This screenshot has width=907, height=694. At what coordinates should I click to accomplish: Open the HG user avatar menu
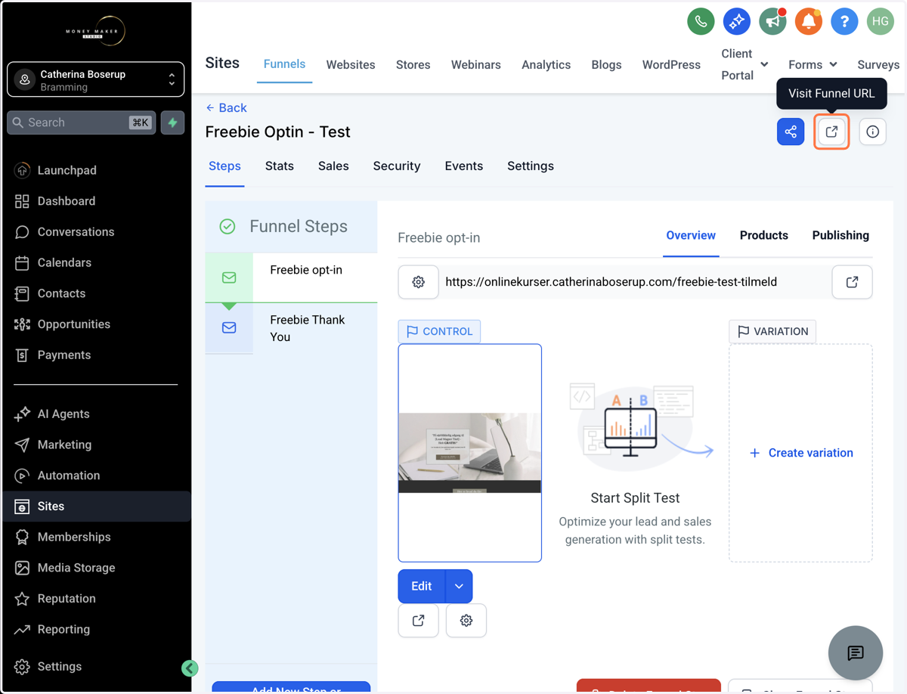click(881, 21)
